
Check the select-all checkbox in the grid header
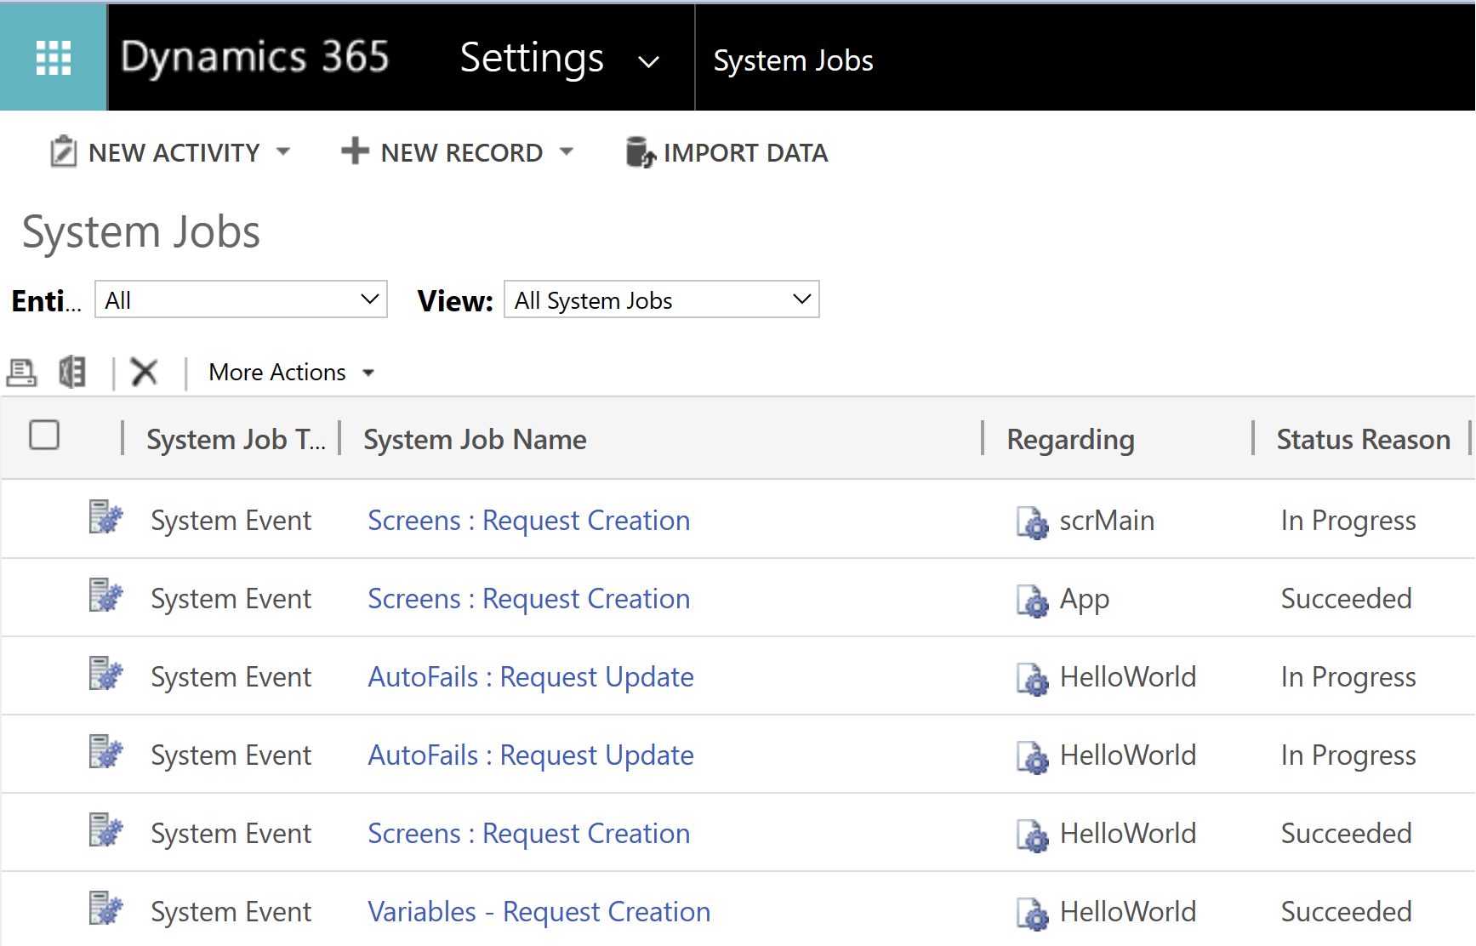tap(44, 436)
